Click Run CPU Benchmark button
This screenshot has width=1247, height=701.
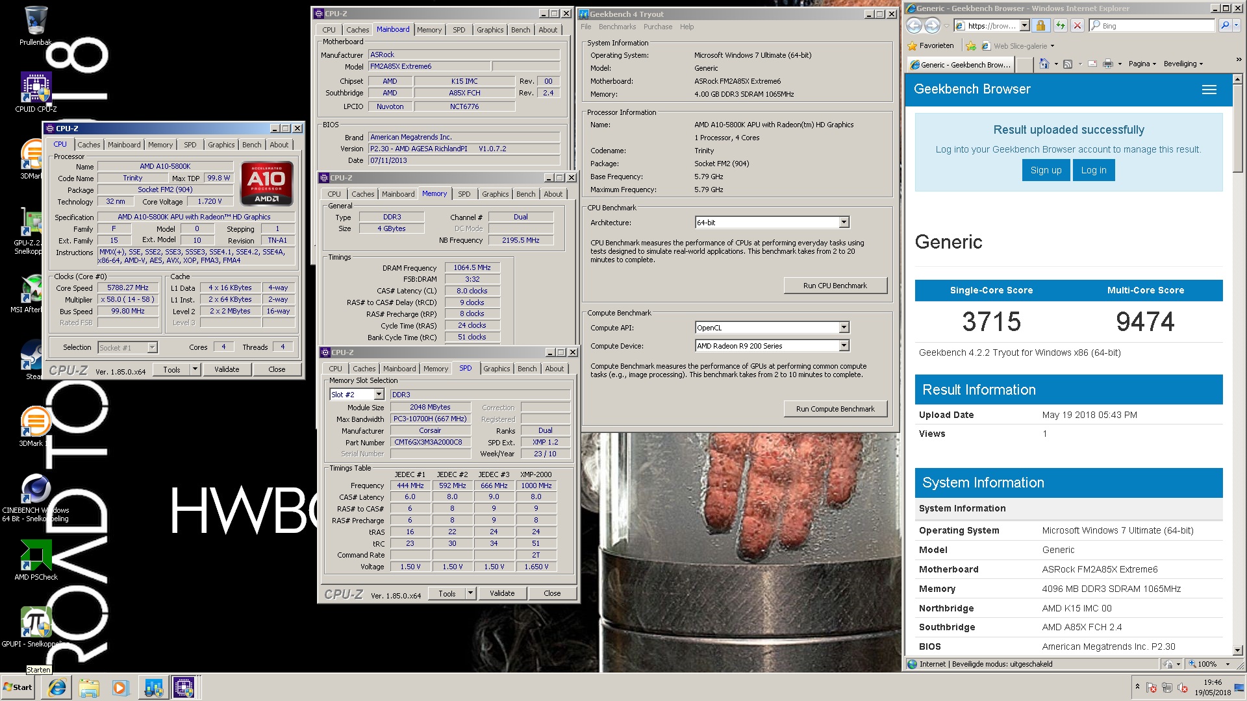(835, 286)
